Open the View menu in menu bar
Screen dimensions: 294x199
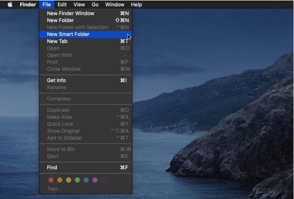(79, 4)
